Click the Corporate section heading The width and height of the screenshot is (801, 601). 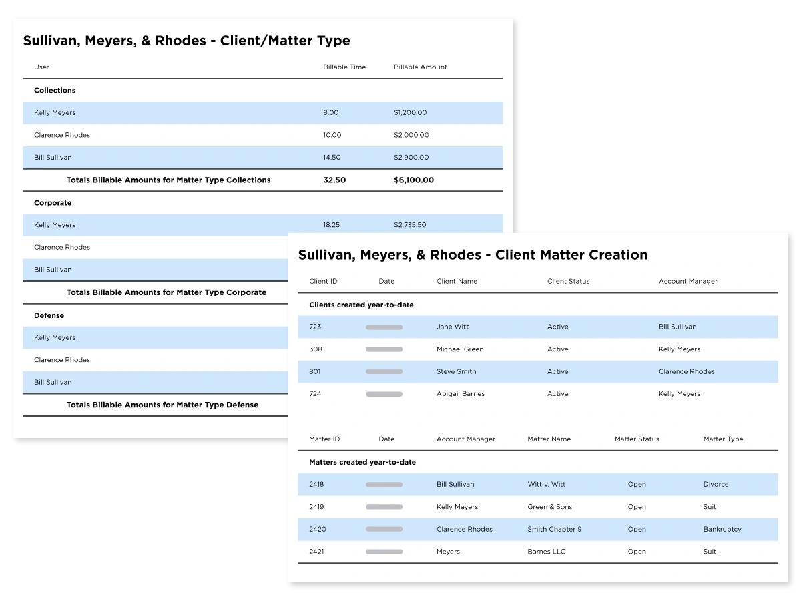pos(53,203)
